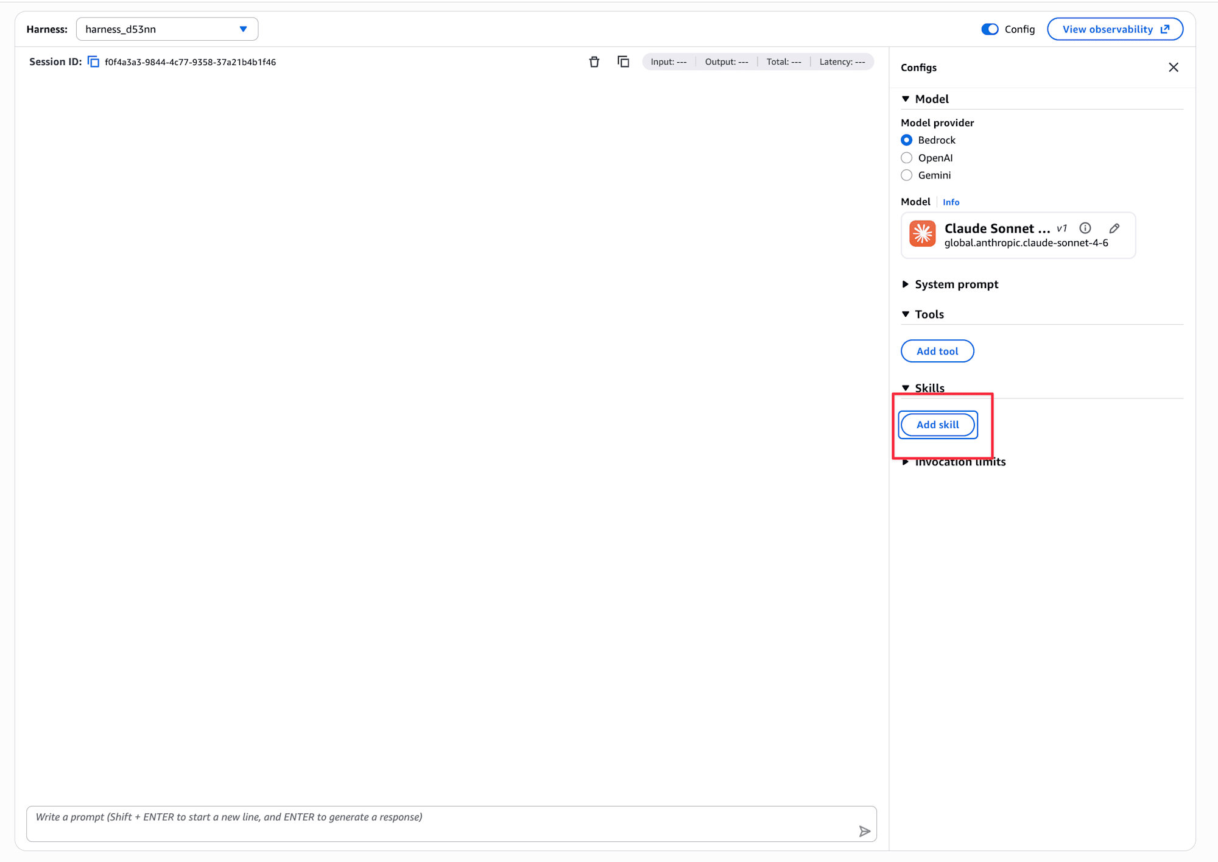Click the duplicate session icon beside the trash
Image resolution: width=1218 pixels, height=862 pixels.
(x=623, y=62)
